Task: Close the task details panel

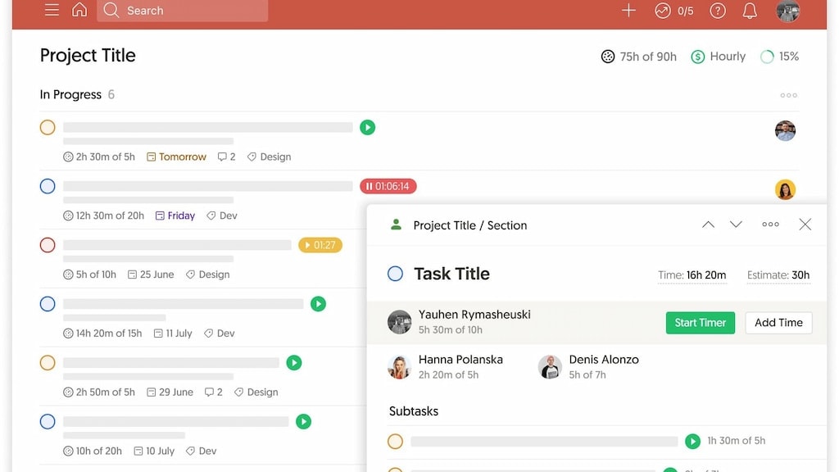Action: (x=805, y=225)
